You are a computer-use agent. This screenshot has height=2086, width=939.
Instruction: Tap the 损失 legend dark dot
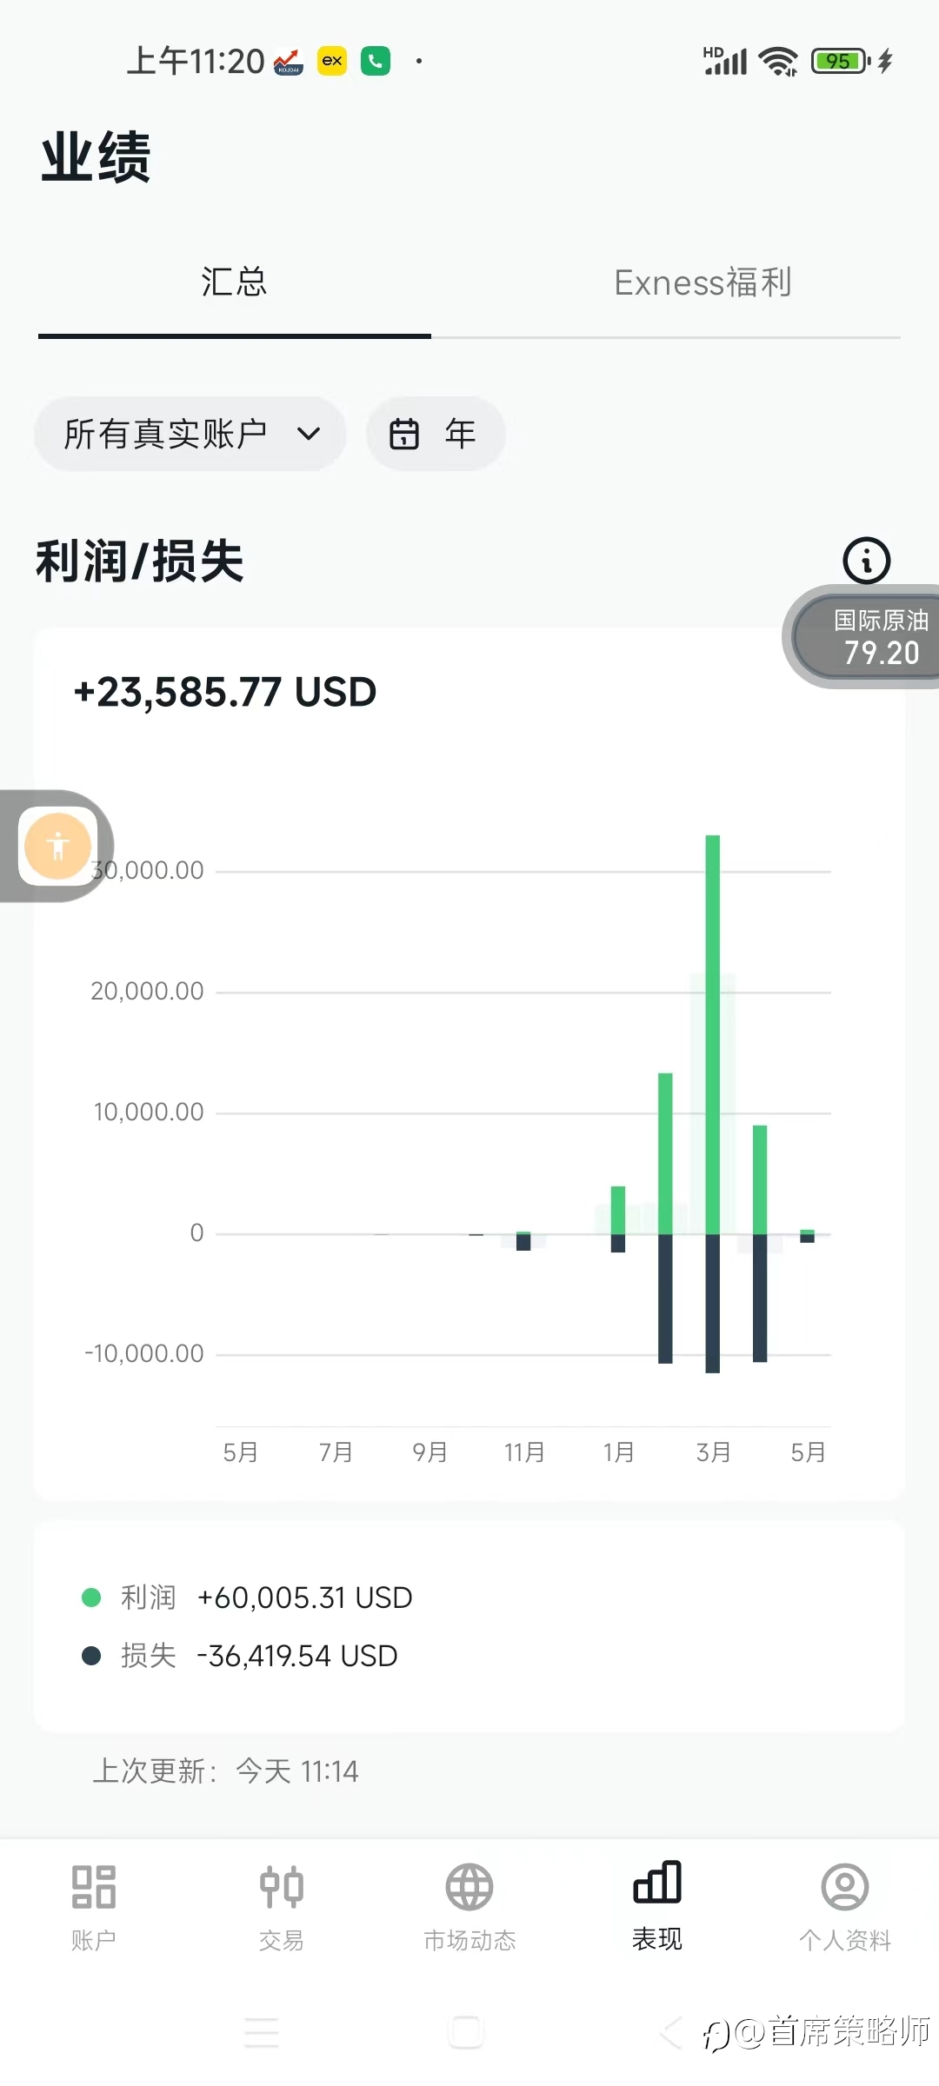91,1656
